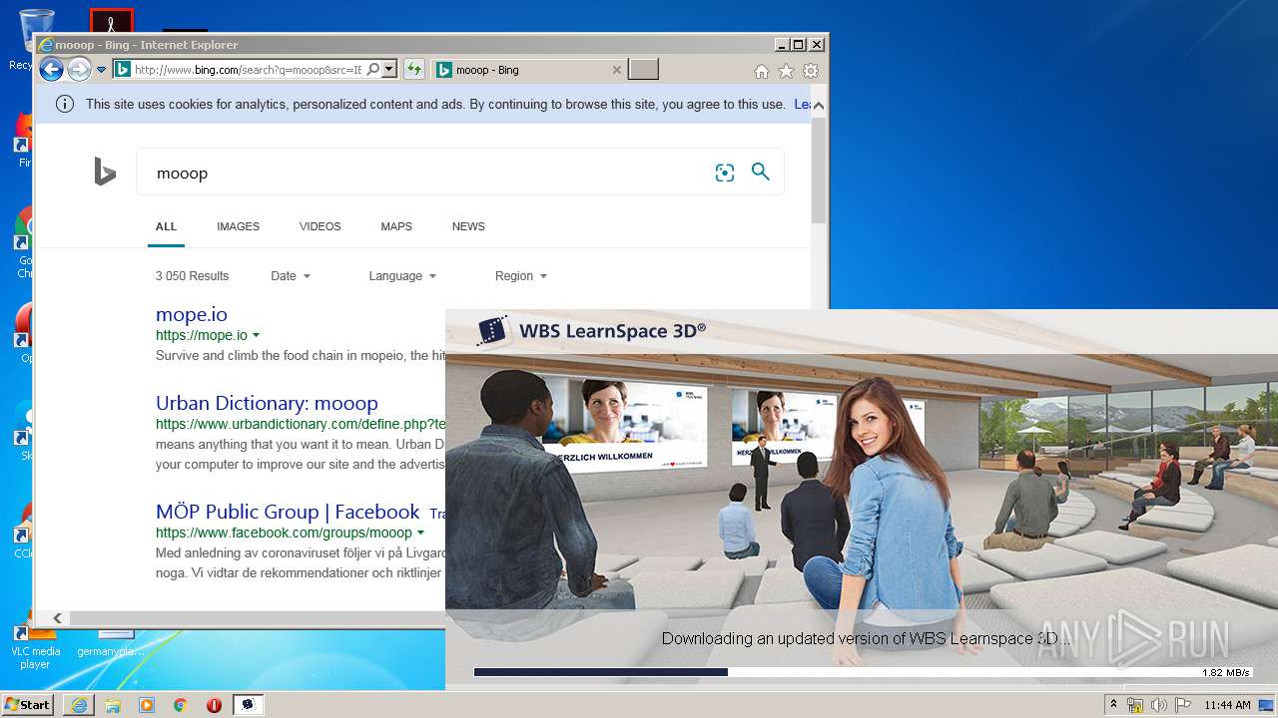Open the Adobe Reader desktop icon
The height and width of the screenshot is (718, 1278).
112,21
